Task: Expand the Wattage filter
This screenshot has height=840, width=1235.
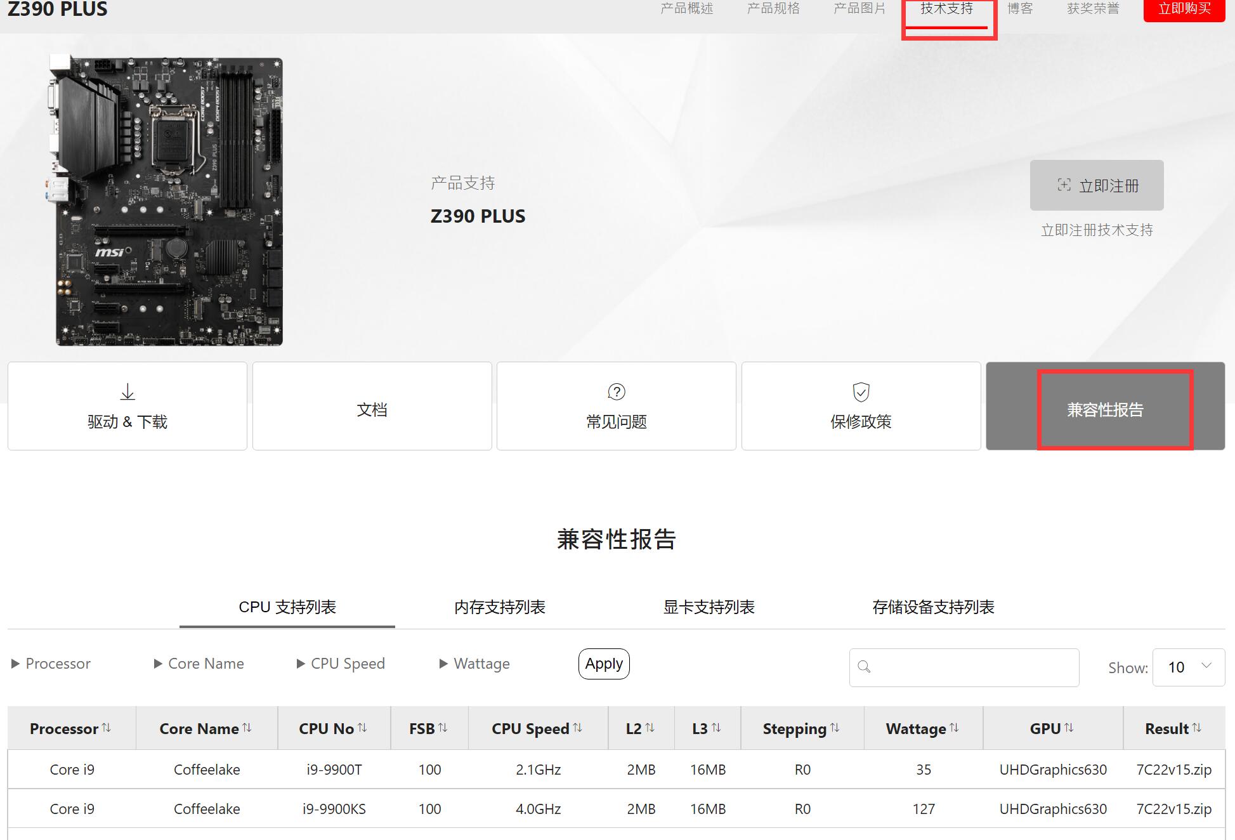Action: click(x=475, y=664)
